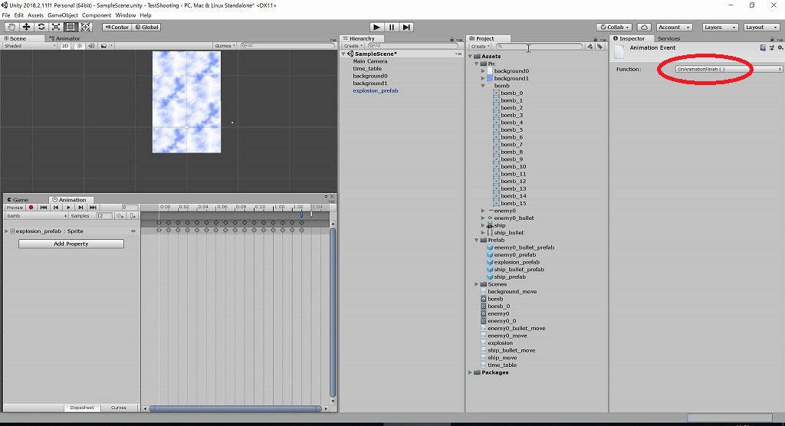Viewport: 785px width, 426px height.
Task: Open the GameObject menu
Action: [63, 15]
